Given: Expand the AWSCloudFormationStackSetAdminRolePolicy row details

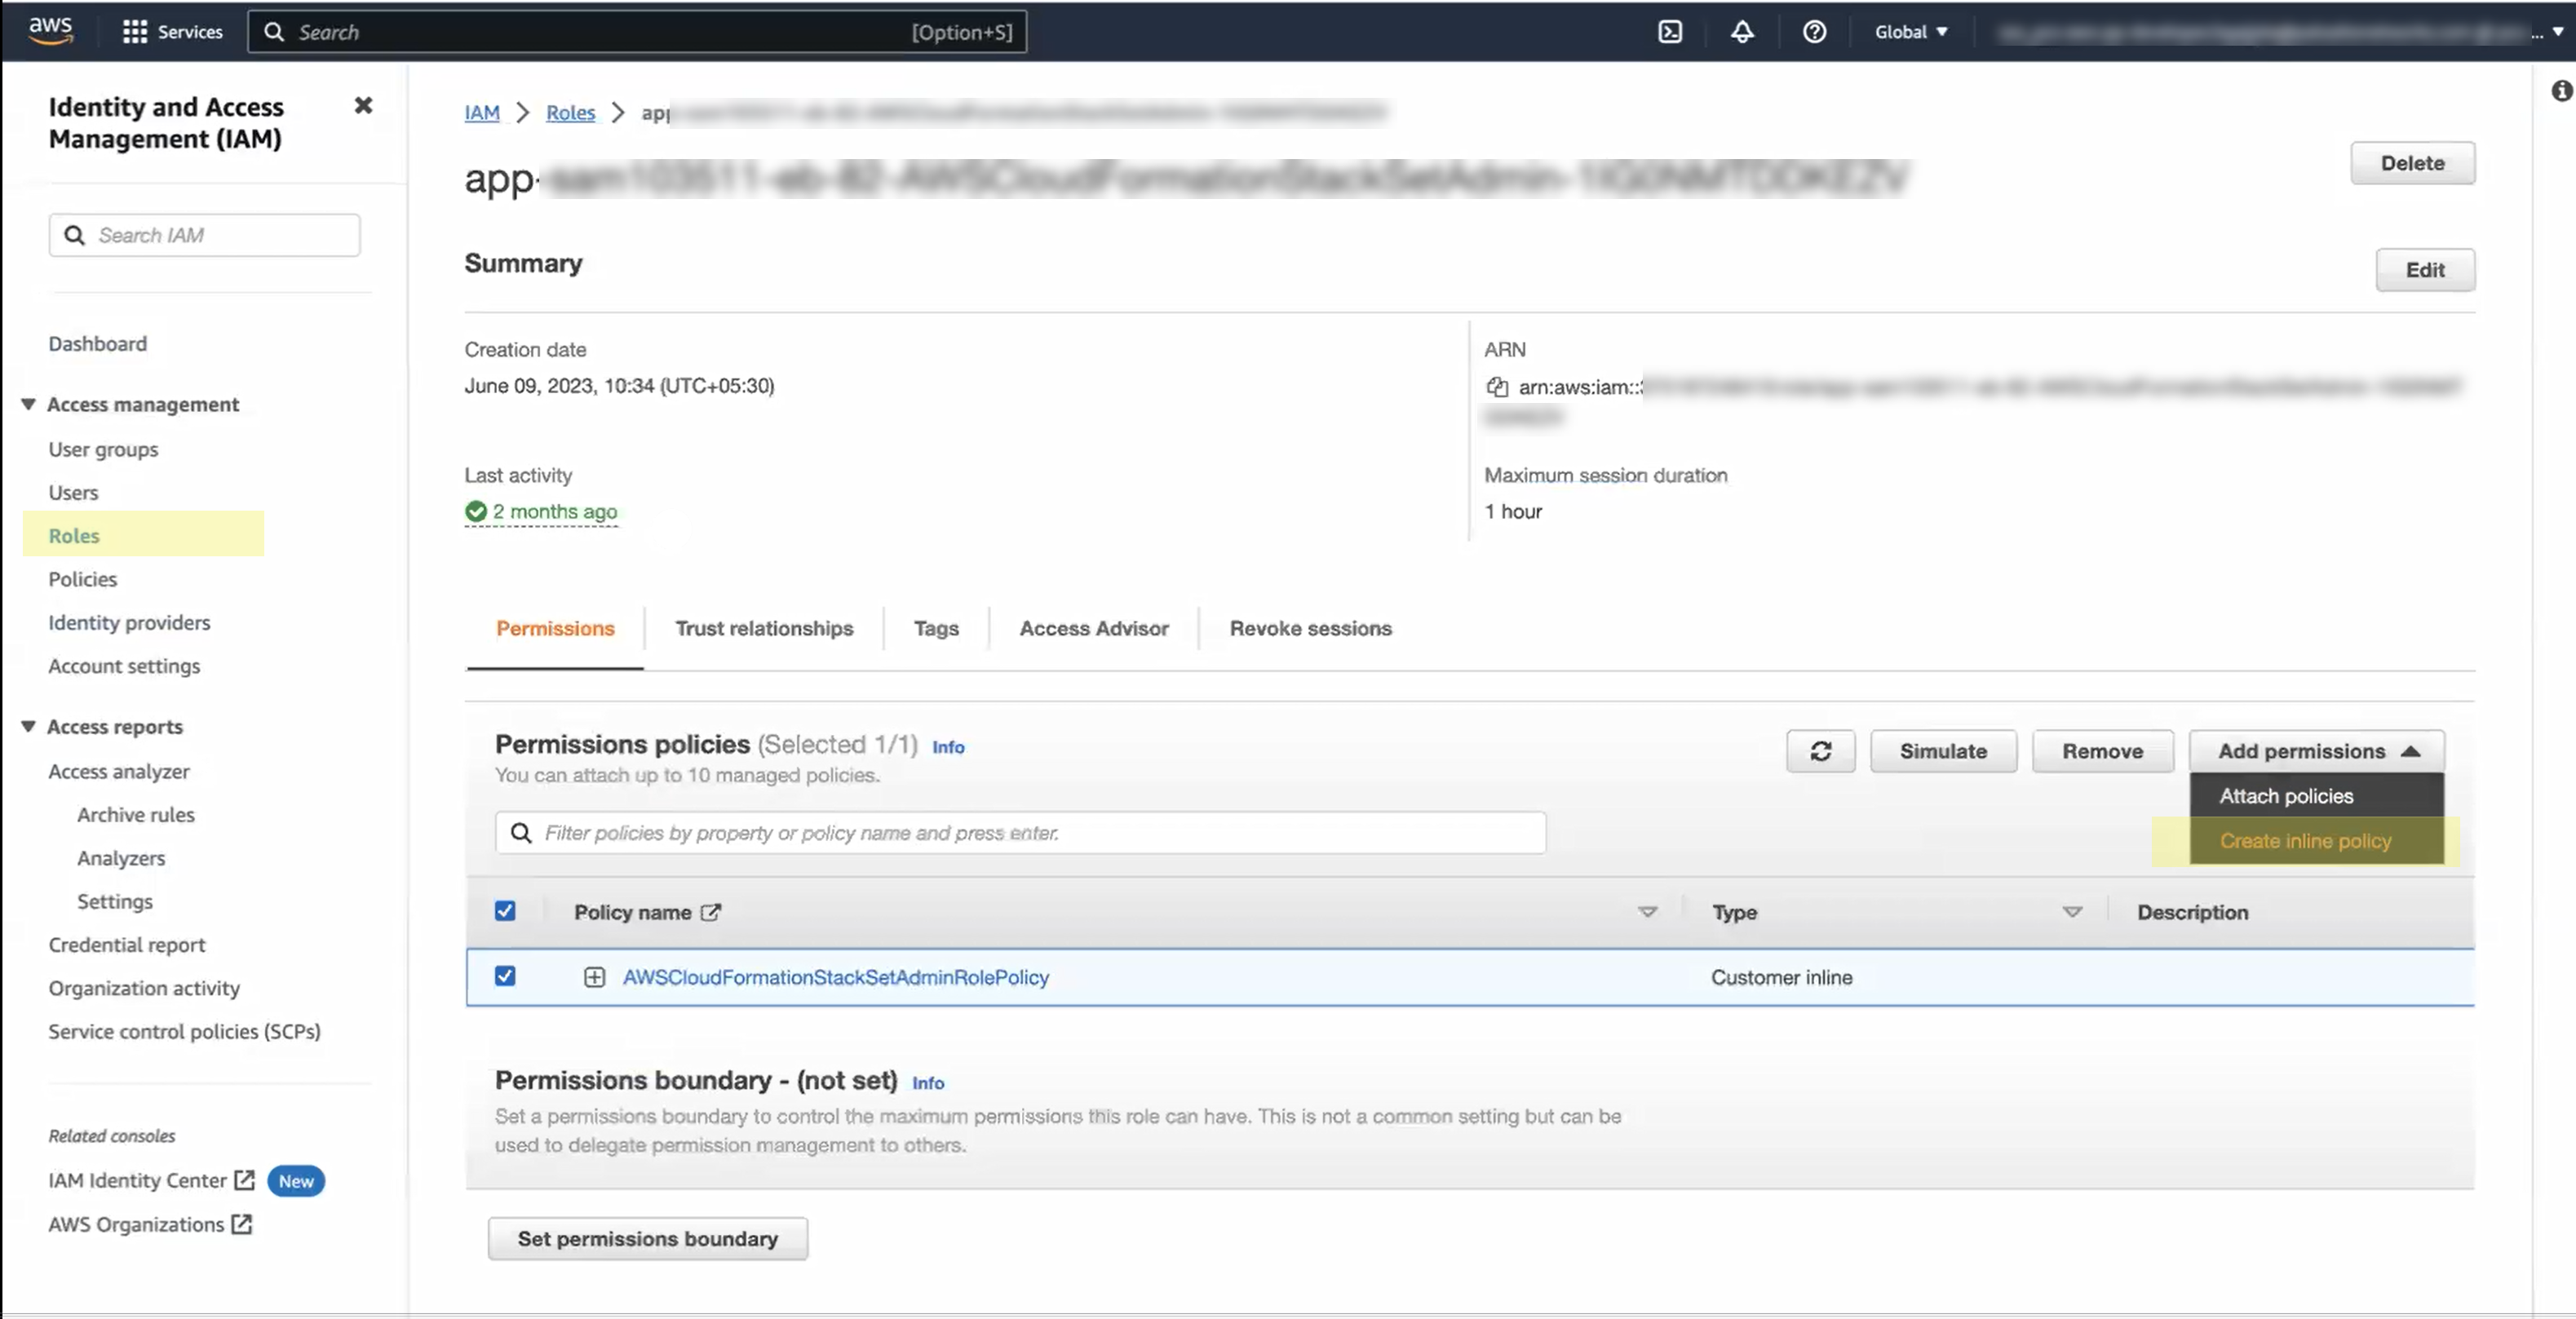Looking at the screenshot, I should tap(594, 977).
